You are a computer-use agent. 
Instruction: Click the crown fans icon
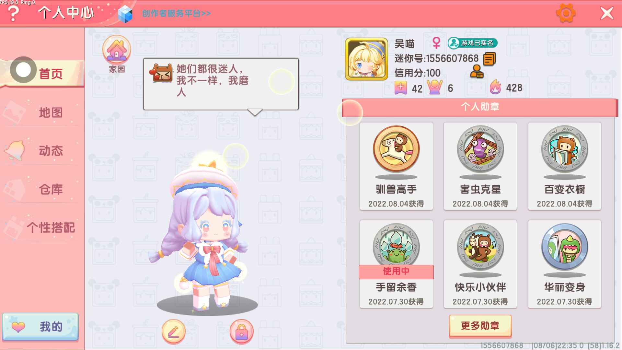tap(435, 87)
